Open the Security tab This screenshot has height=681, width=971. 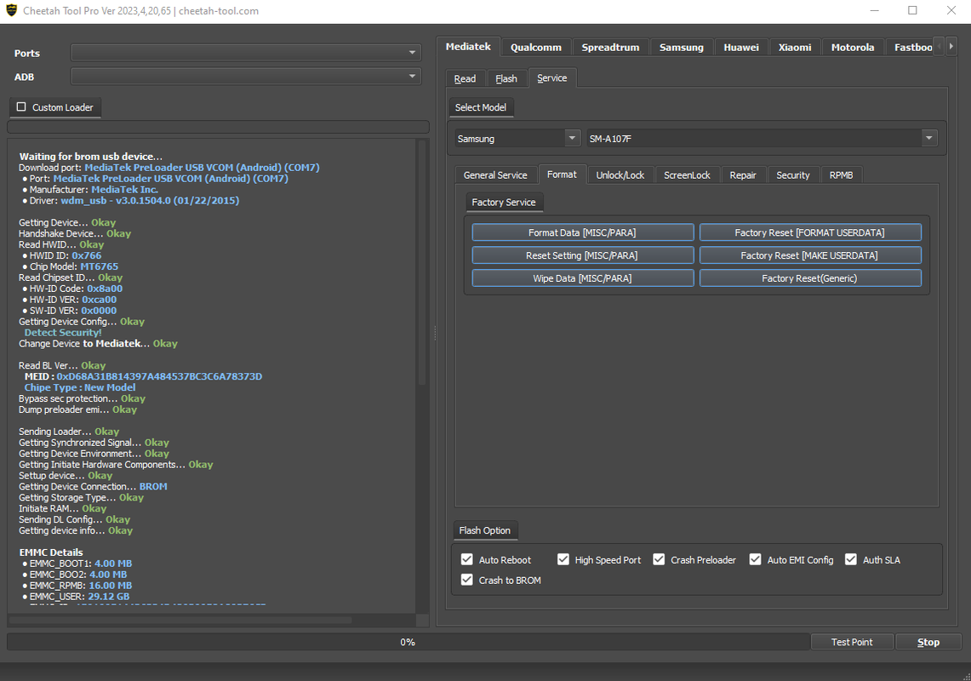[x=792, y=175]
